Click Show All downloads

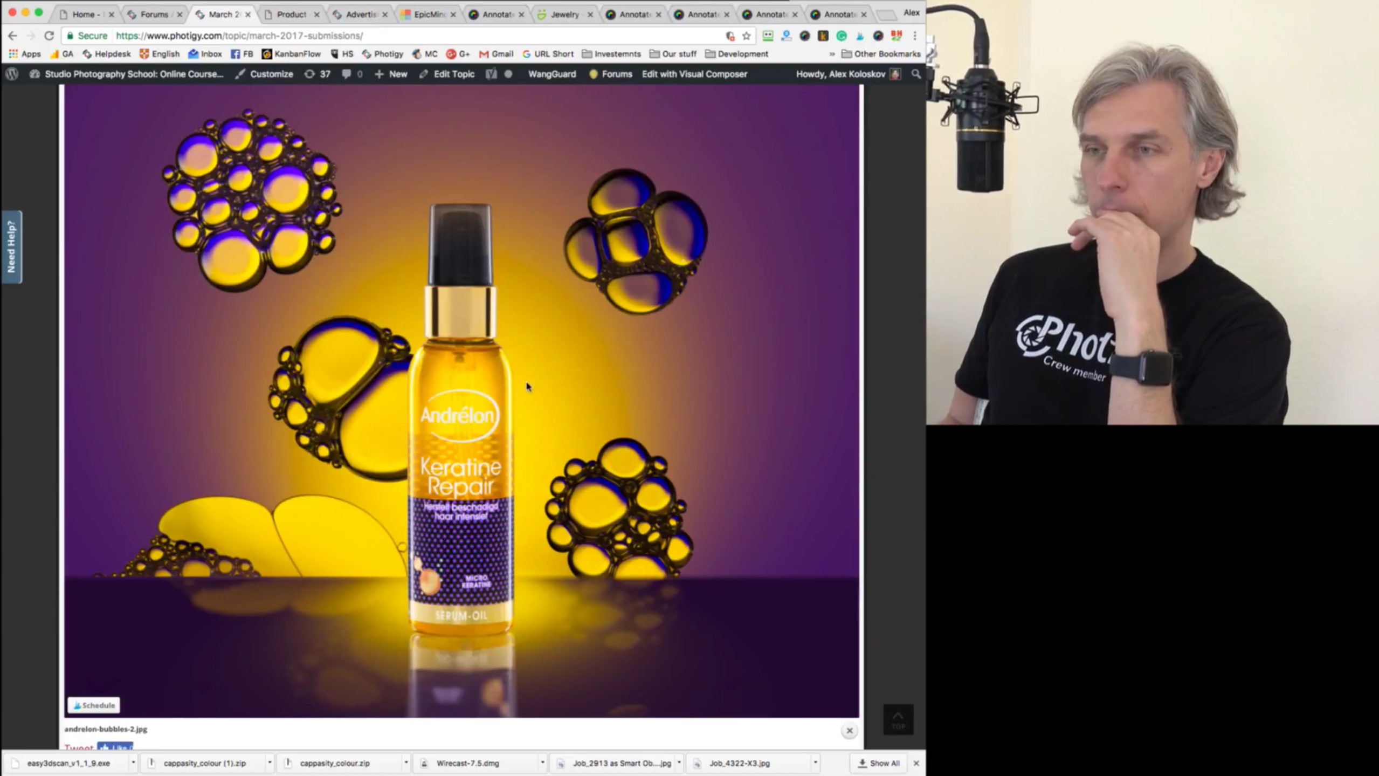[x=879, y=763]
